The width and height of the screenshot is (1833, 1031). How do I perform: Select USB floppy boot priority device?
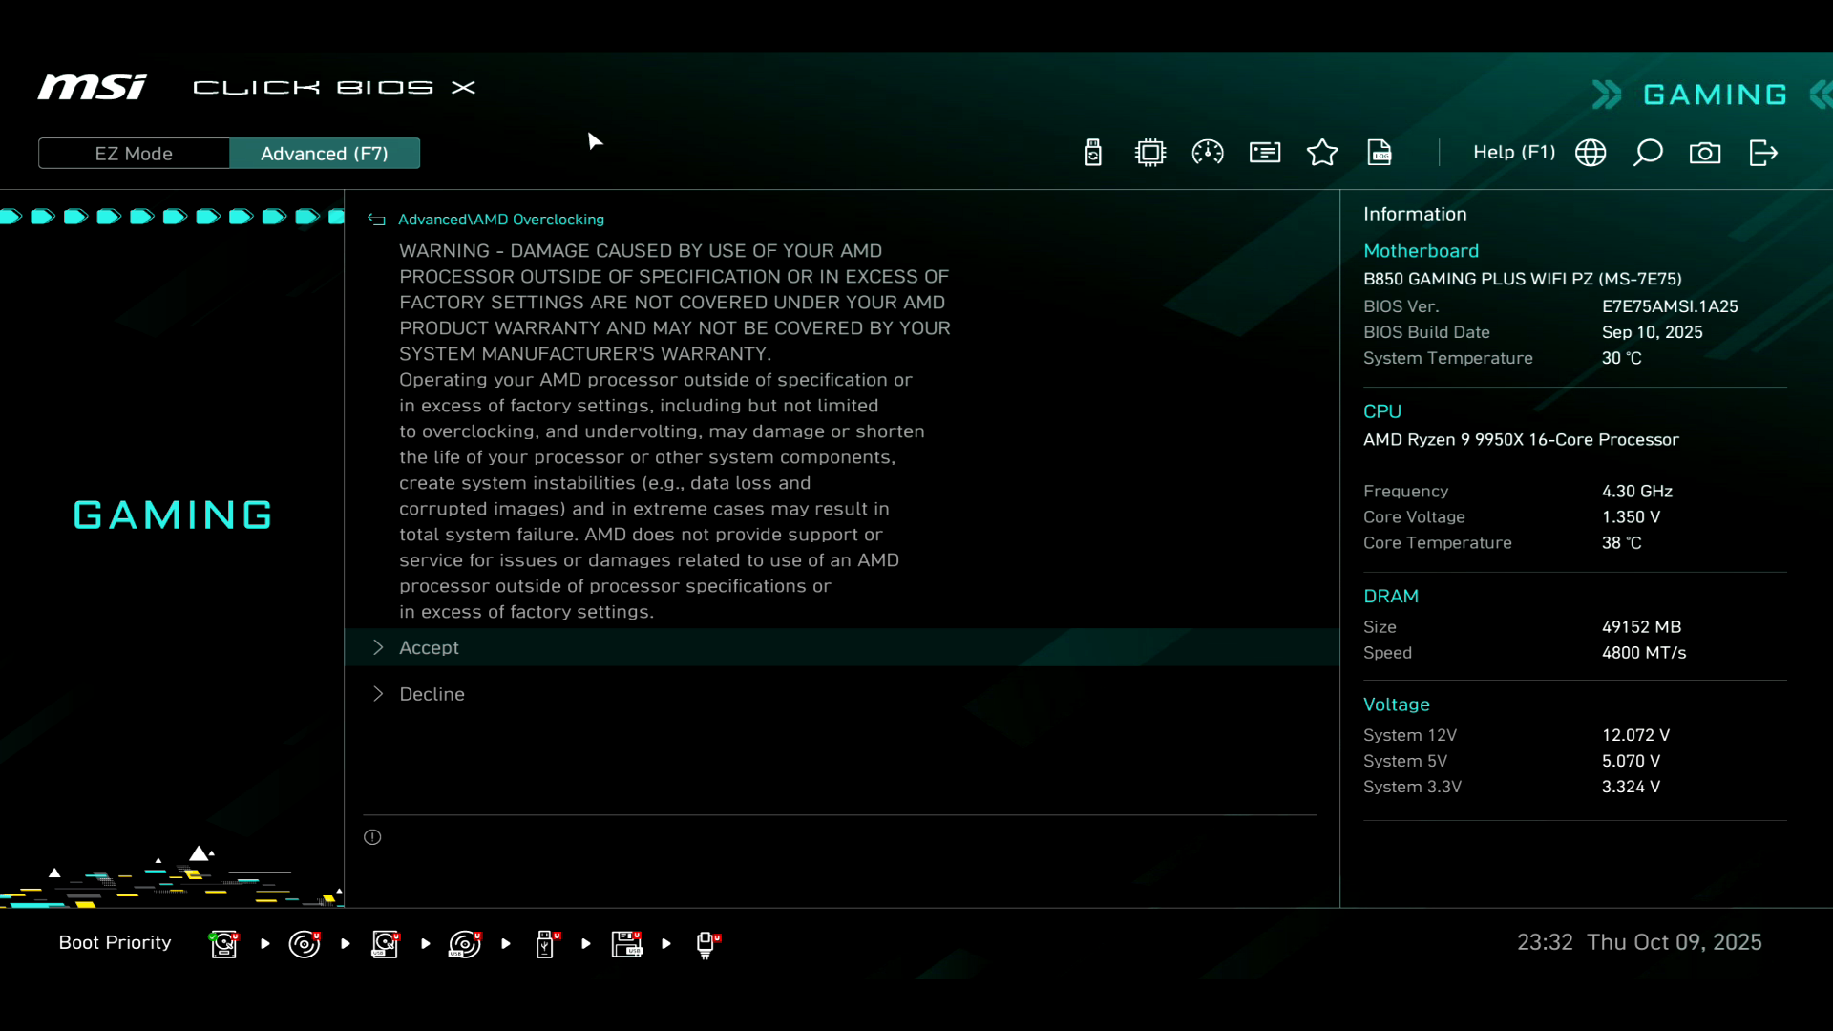point(627,944)
